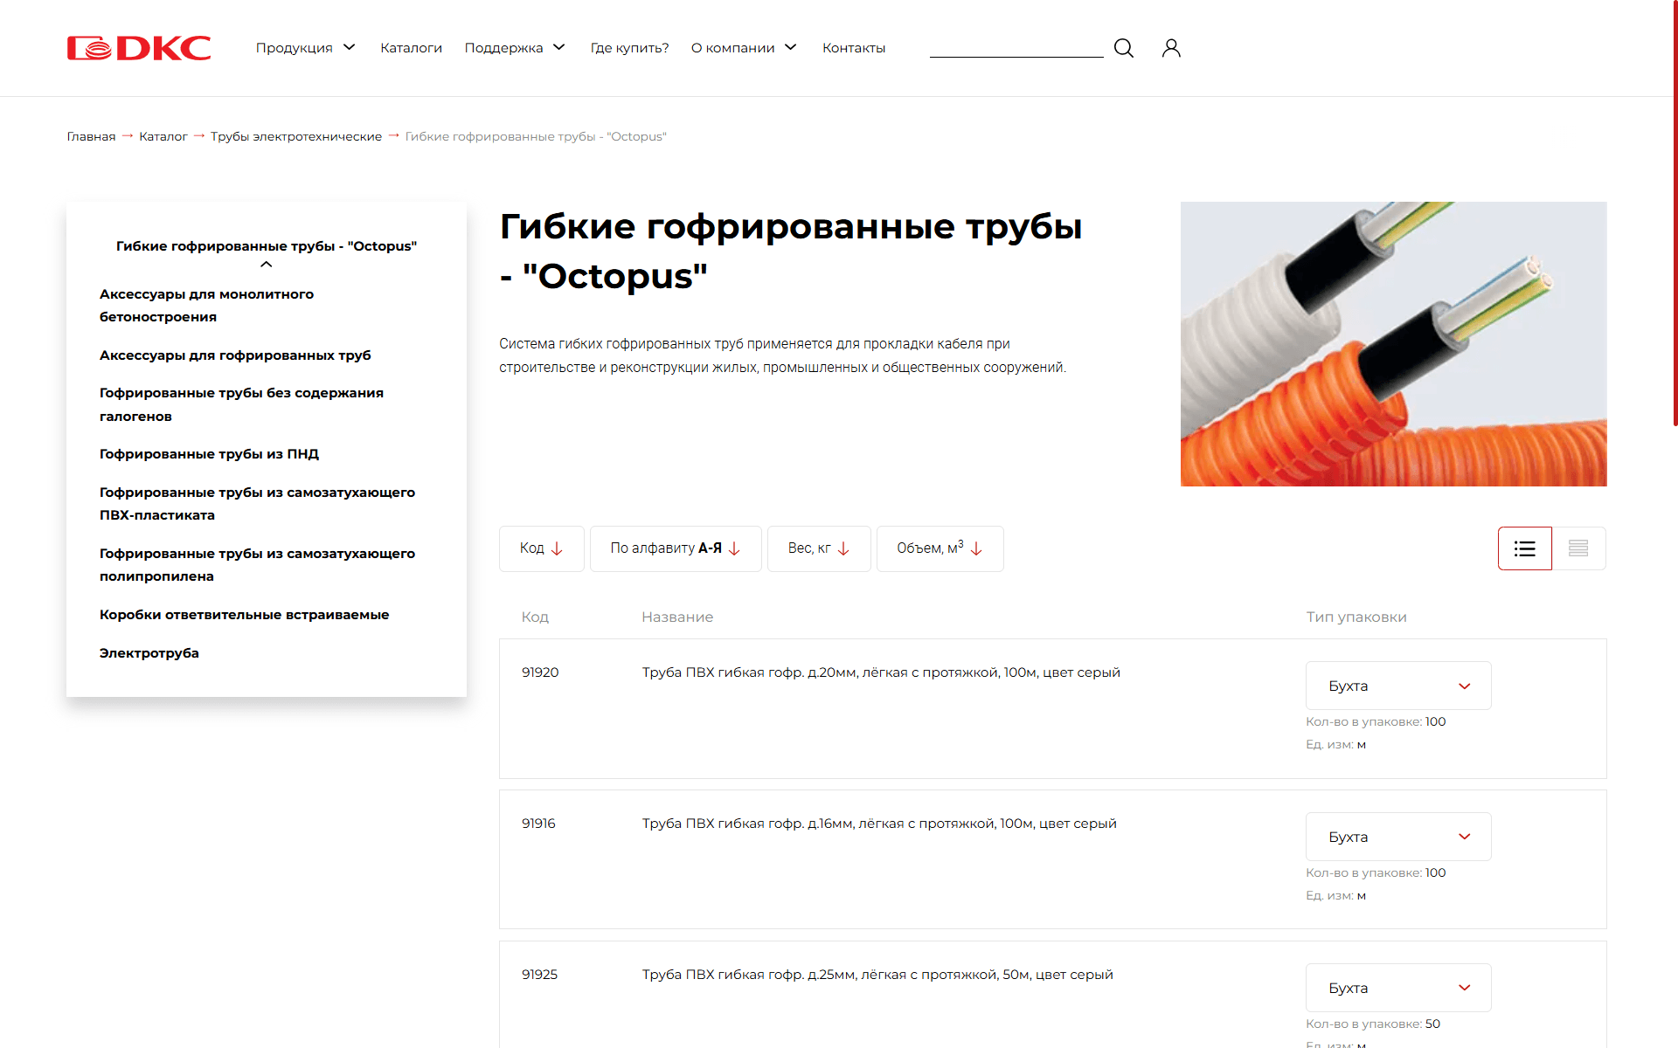Open самозатухающего ПВХ-пластиката pipes category
This screenshot has height=1048, width=1678.
point(257,504)
